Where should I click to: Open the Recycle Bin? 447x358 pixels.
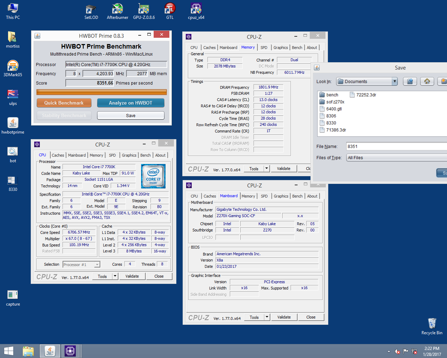click(432, 326)
